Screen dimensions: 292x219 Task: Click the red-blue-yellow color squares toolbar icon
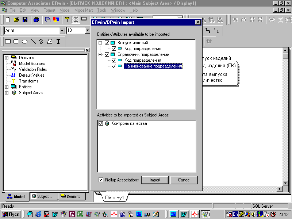[x=56, y=20]
